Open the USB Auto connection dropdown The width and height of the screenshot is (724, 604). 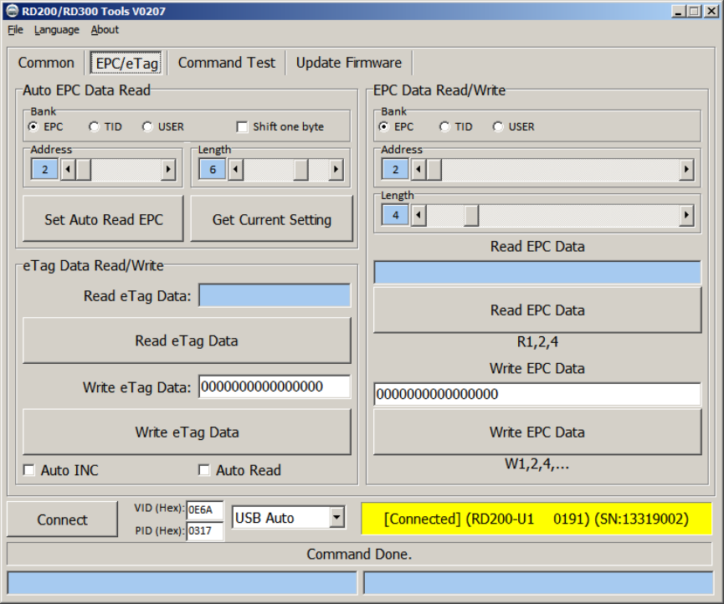point(337,518)
